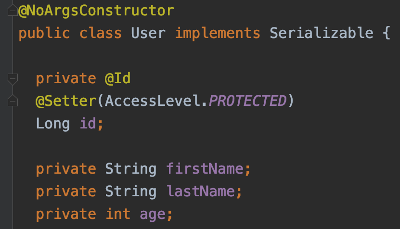Click the firstName field name
The width and height of the screenshot is (400, 229).
[x=205, y=169]
